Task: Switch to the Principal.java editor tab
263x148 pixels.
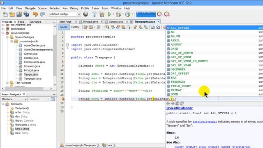Action: (90, 22)
